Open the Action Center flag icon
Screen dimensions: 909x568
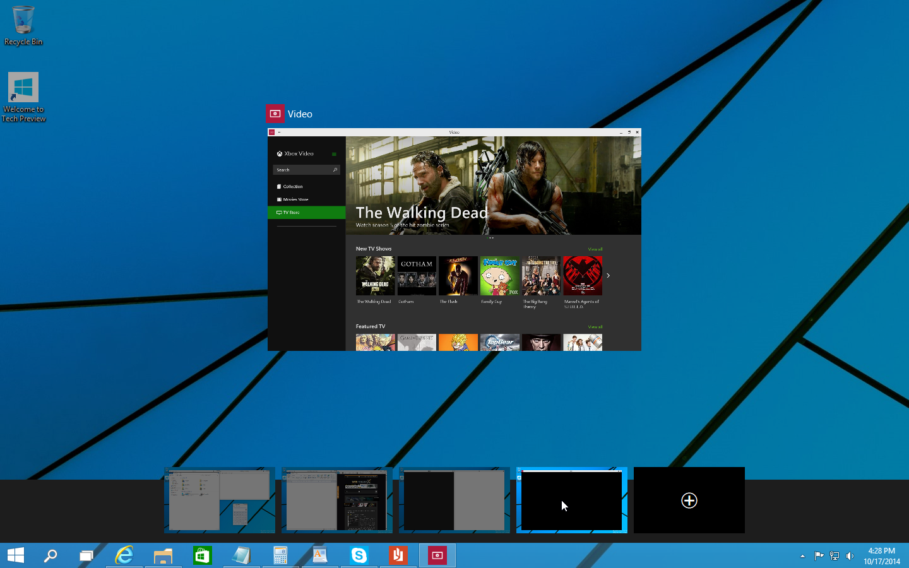click(819, 556)
